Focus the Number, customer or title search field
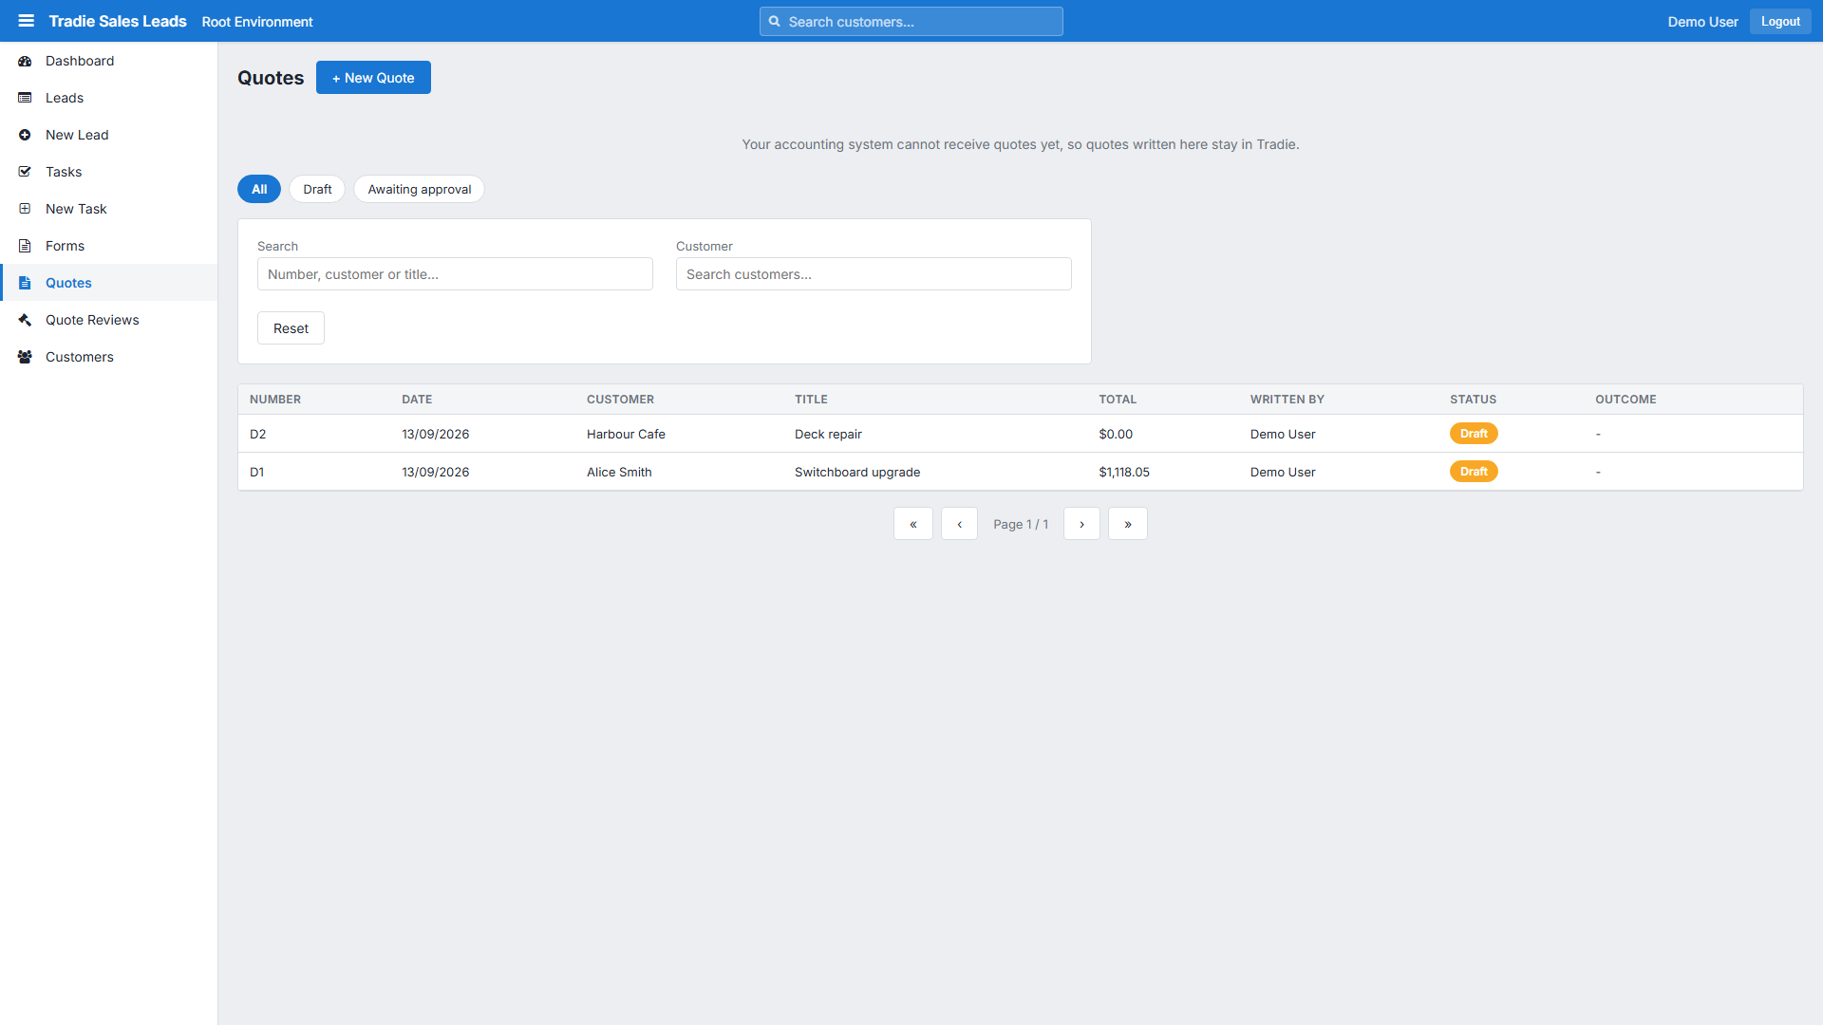The image size is (1823, 1025). [x=455, y=274]
